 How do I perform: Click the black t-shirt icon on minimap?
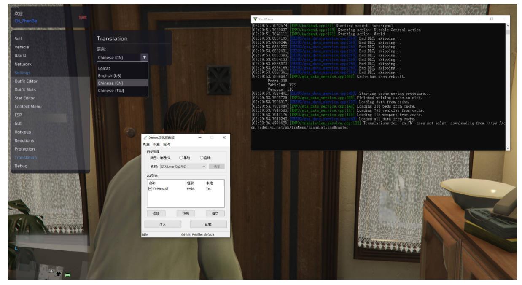click(58, 273)
